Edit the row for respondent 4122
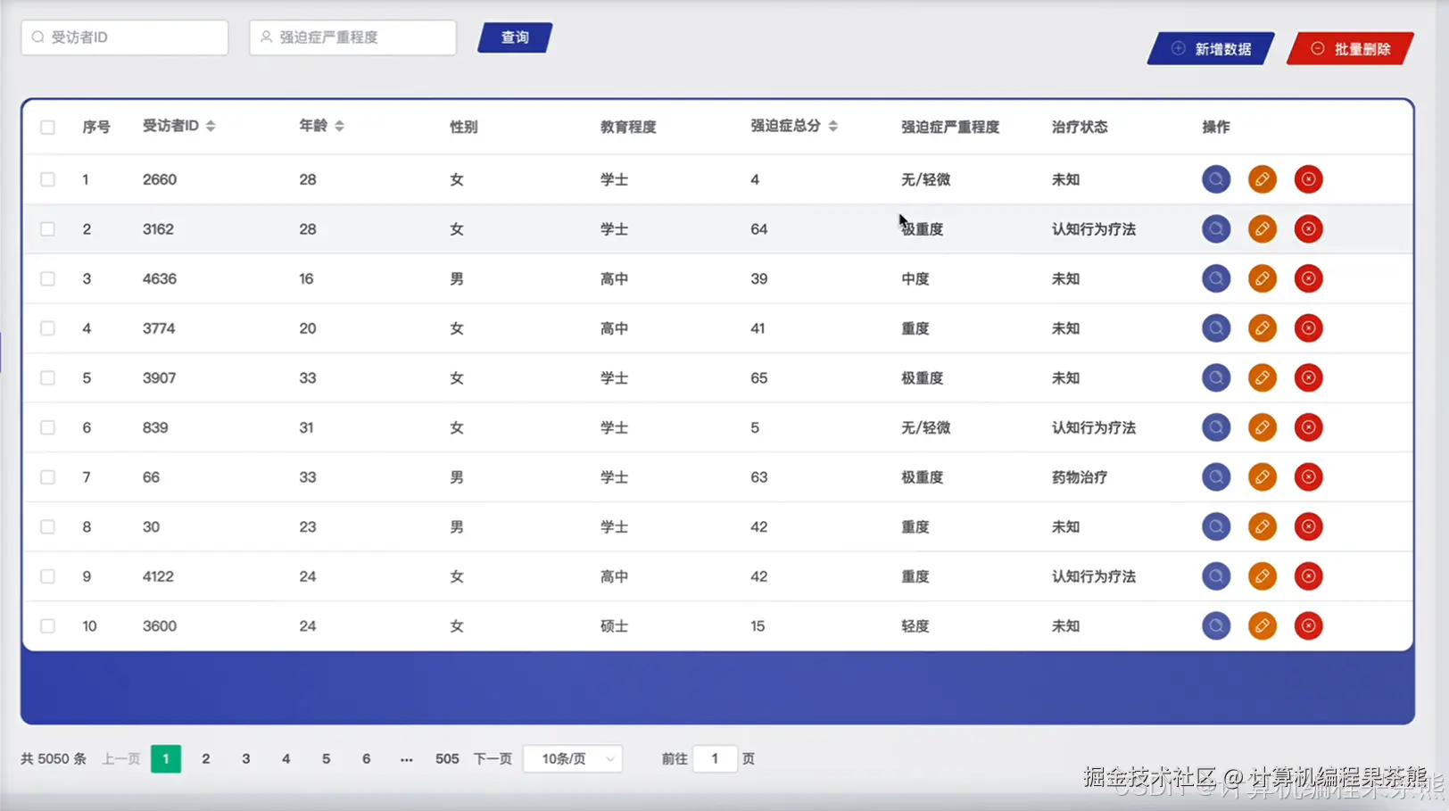Image resolution: width=1449 pixels, height=811 pixels. pos(1263,576)
